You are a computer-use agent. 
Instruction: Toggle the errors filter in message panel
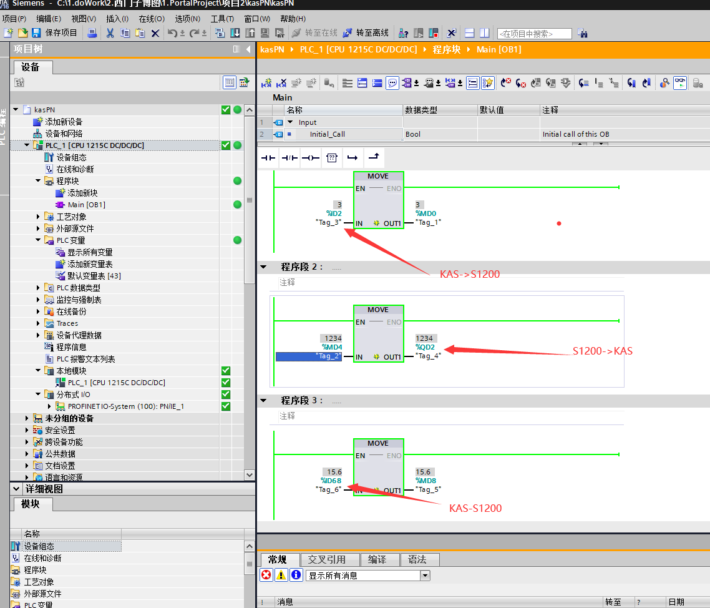(x=266, y=575)
